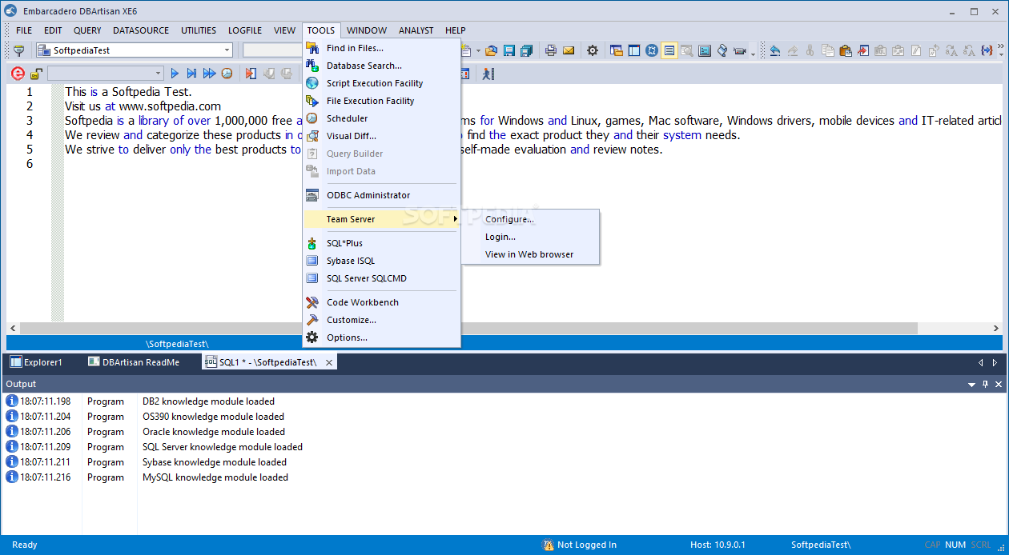Click the paste clipboard toolbar icon
The width and height of the screenshot is (1009, 555).
[x=845, y=50]
